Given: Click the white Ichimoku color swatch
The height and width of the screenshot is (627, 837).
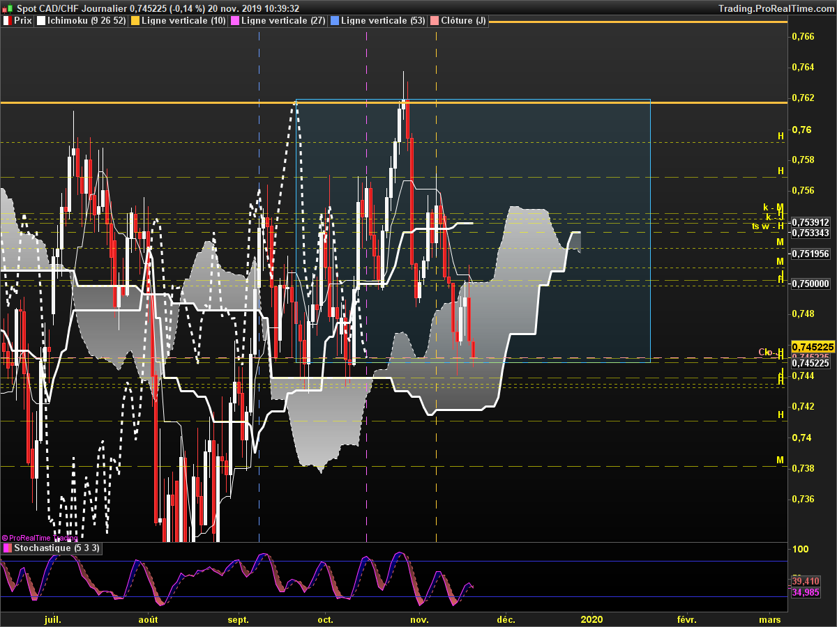Looking at the screenshot, I should 40,21.
